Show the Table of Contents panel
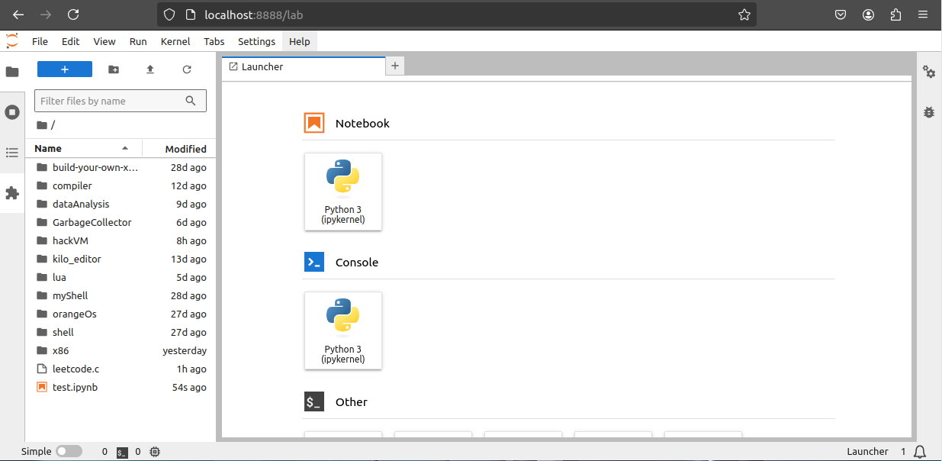Screen dimensions: 942x461 [x=12, y=153]
